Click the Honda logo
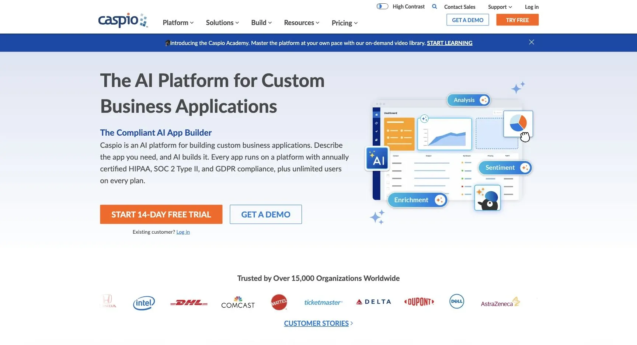The width and height of the screenshot is (637, 345). 108,302
